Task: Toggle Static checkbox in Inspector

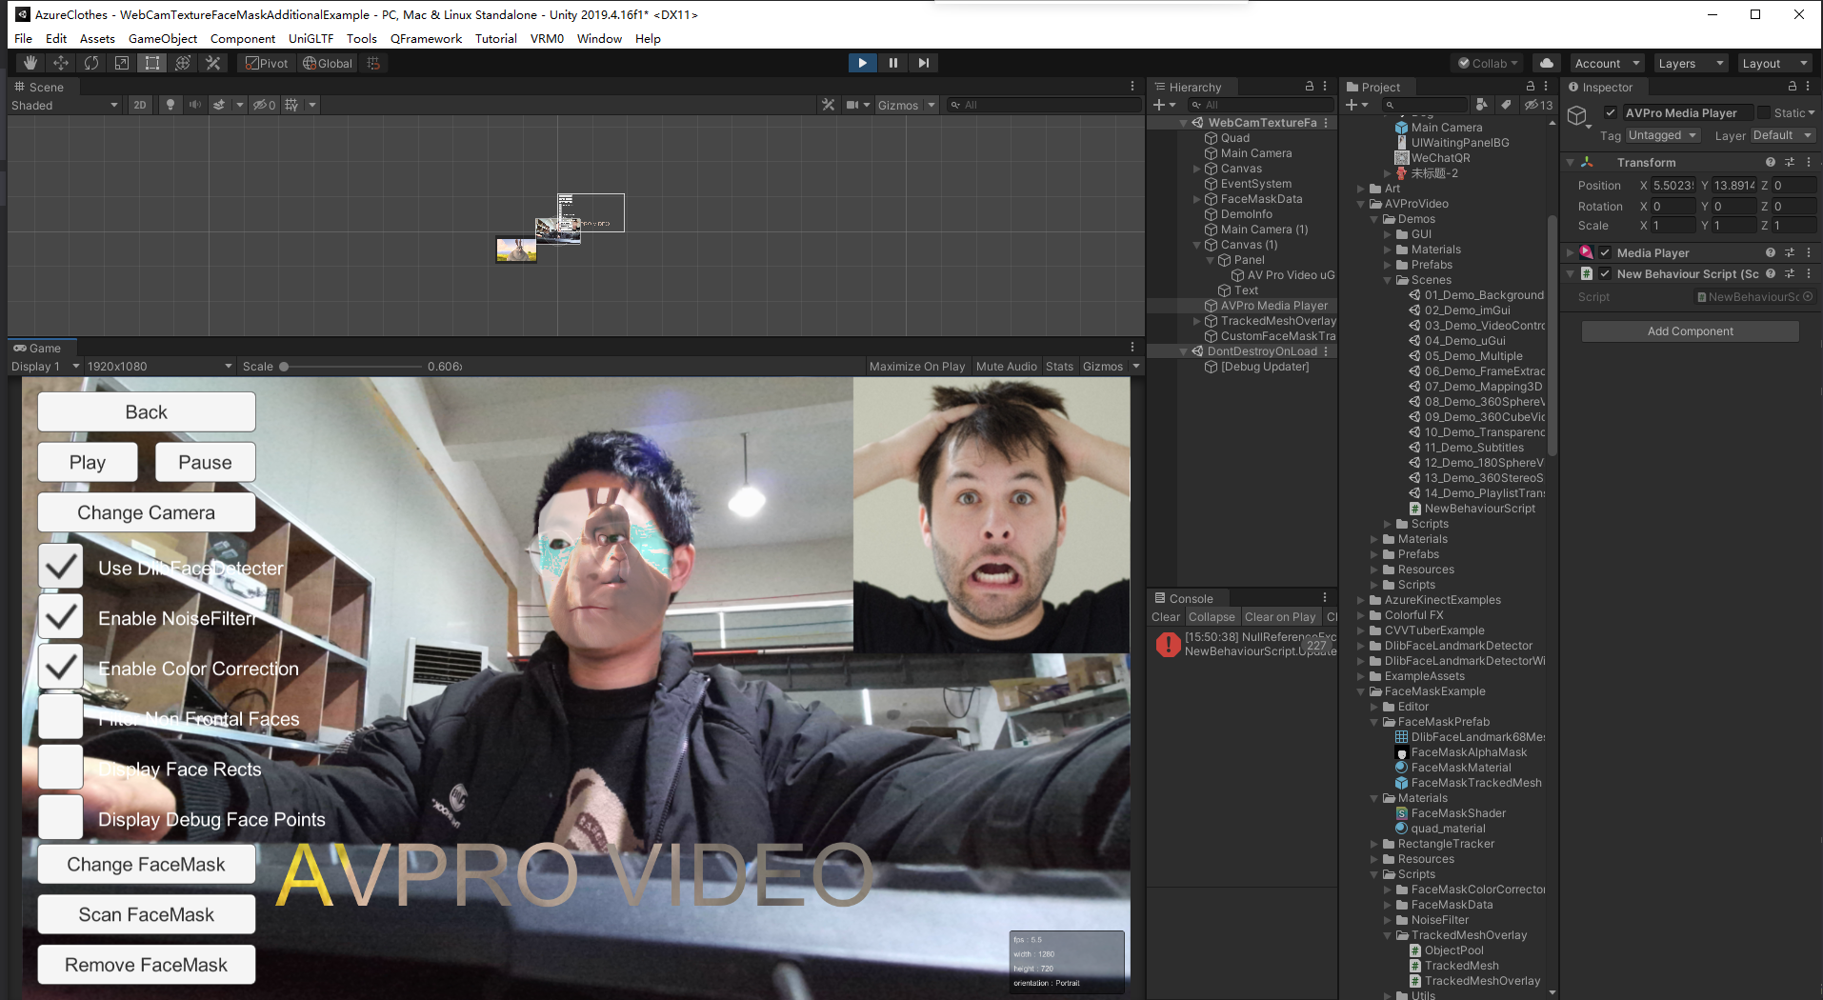Action: tap(1764, 113)
